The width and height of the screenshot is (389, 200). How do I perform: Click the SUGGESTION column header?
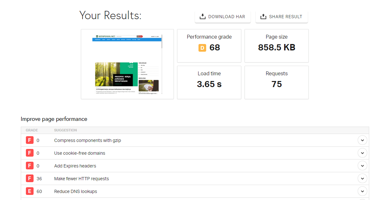click(x=66, y=130)
